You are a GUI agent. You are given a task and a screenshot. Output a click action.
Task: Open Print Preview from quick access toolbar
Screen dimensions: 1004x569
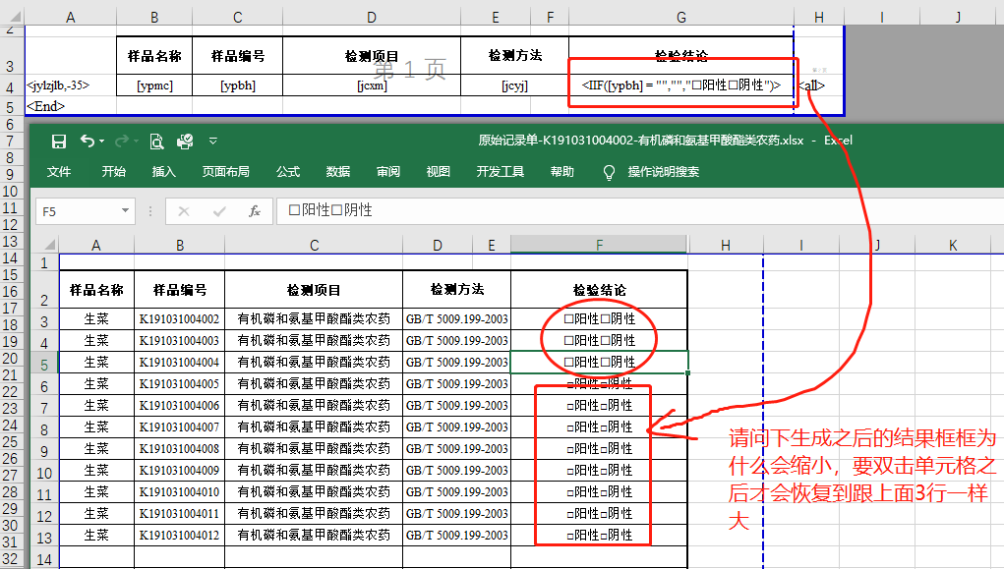156,141
